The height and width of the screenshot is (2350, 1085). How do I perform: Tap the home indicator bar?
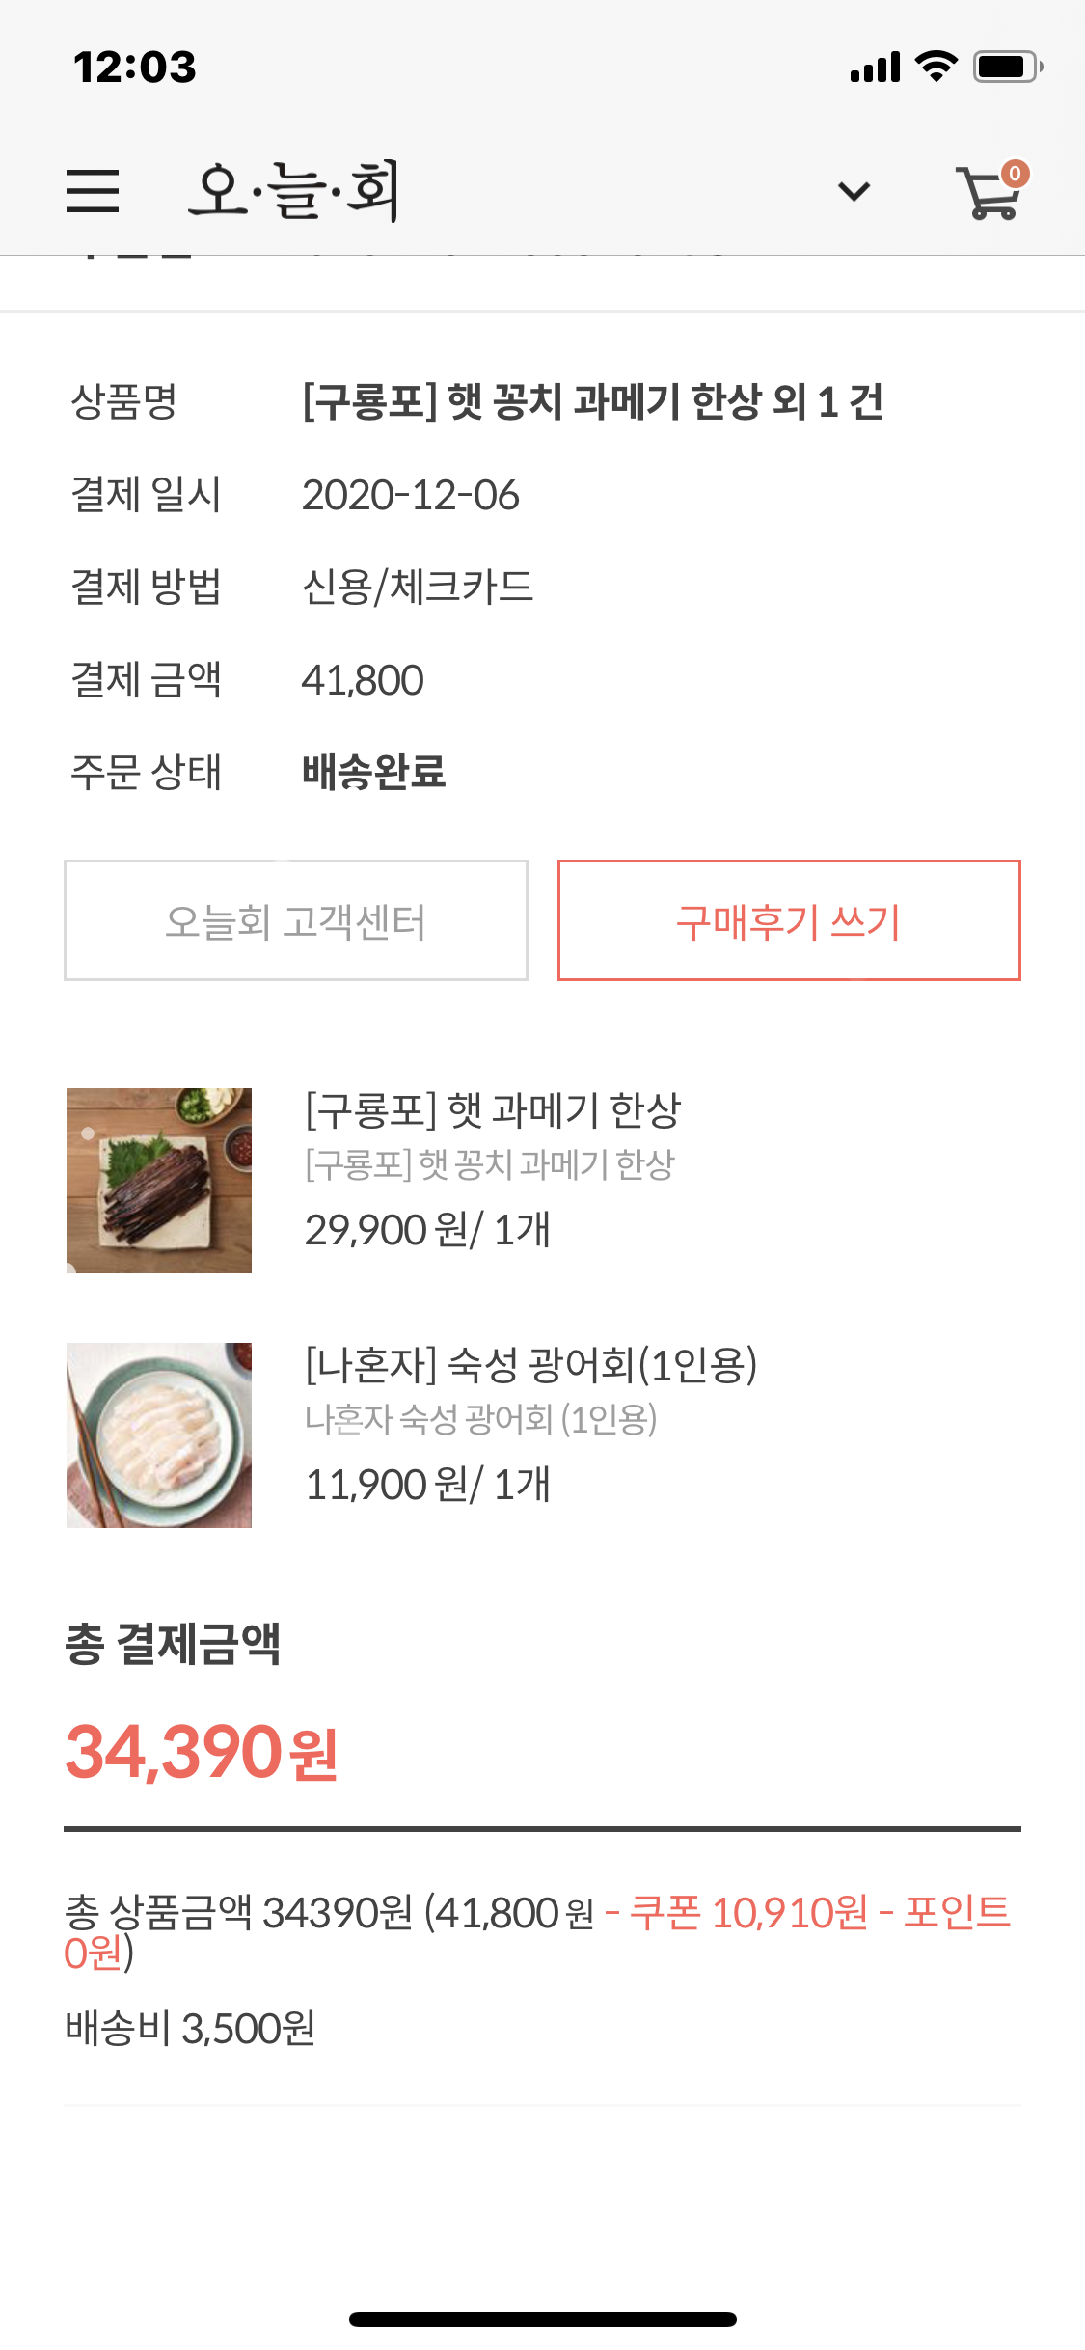click(542, 2319)
